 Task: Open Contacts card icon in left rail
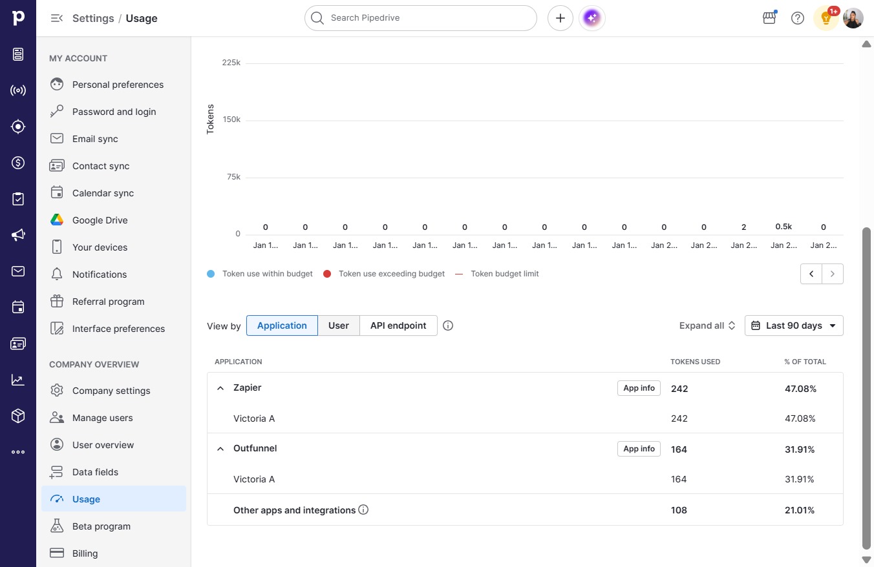[x=18, y=344]
